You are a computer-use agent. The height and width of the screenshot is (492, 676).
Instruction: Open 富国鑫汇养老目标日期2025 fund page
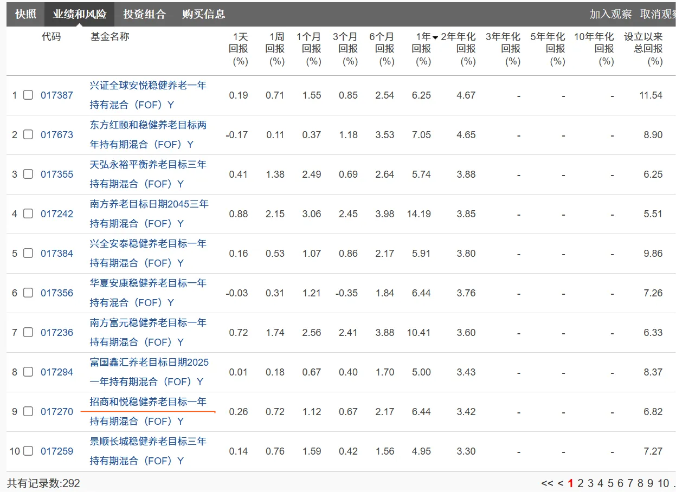(149, 362)
